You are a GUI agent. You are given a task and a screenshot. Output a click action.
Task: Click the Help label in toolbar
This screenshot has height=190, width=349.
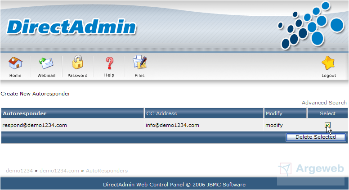click(x=109, y=75)
